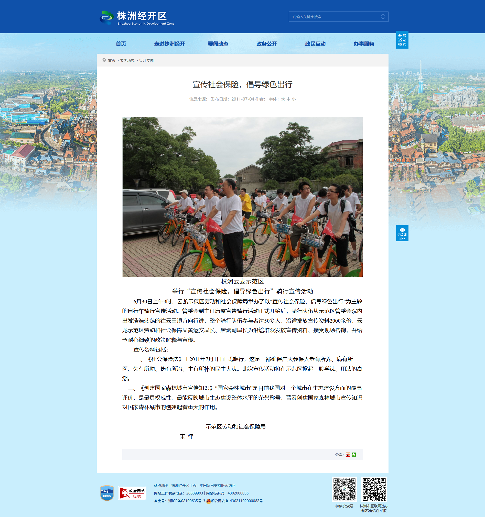
Task: Set font size to 大
Action: coord(283,99)
